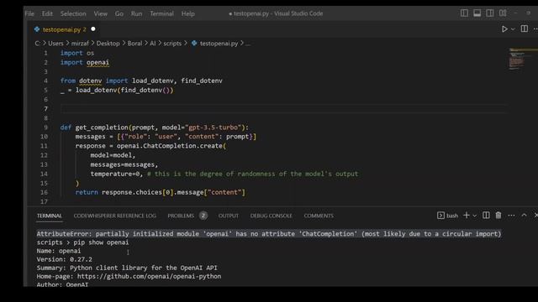Screen dimensions: 538x302
Task: Switch to the DEBUG CONSOLE tab
Action: point(271,216)
